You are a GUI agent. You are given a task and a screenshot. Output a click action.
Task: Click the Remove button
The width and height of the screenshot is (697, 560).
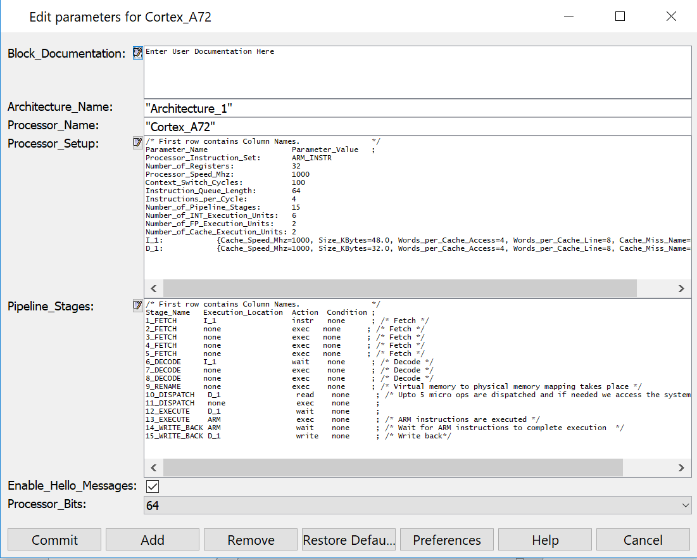pos(251,540)
